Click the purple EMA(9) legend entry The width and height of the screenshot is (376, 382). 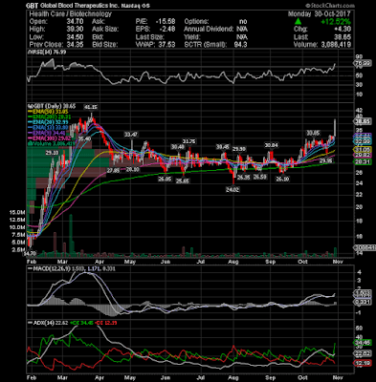[47, 133]
